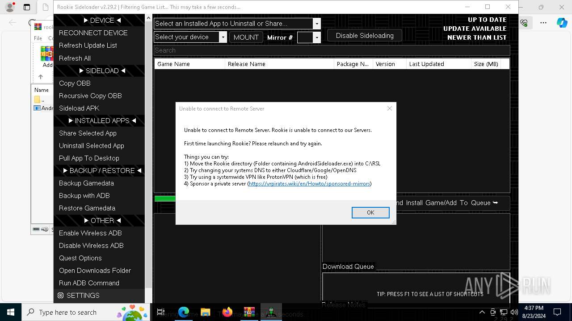Screen dimensions: 572x321
Task: Expand the Select your device dropdown
Action: coord(190,37)
